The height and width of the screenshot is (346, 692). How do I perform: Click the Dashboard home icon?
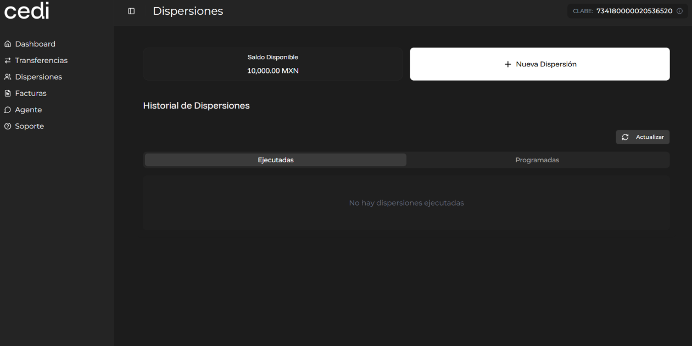[8, 44]
